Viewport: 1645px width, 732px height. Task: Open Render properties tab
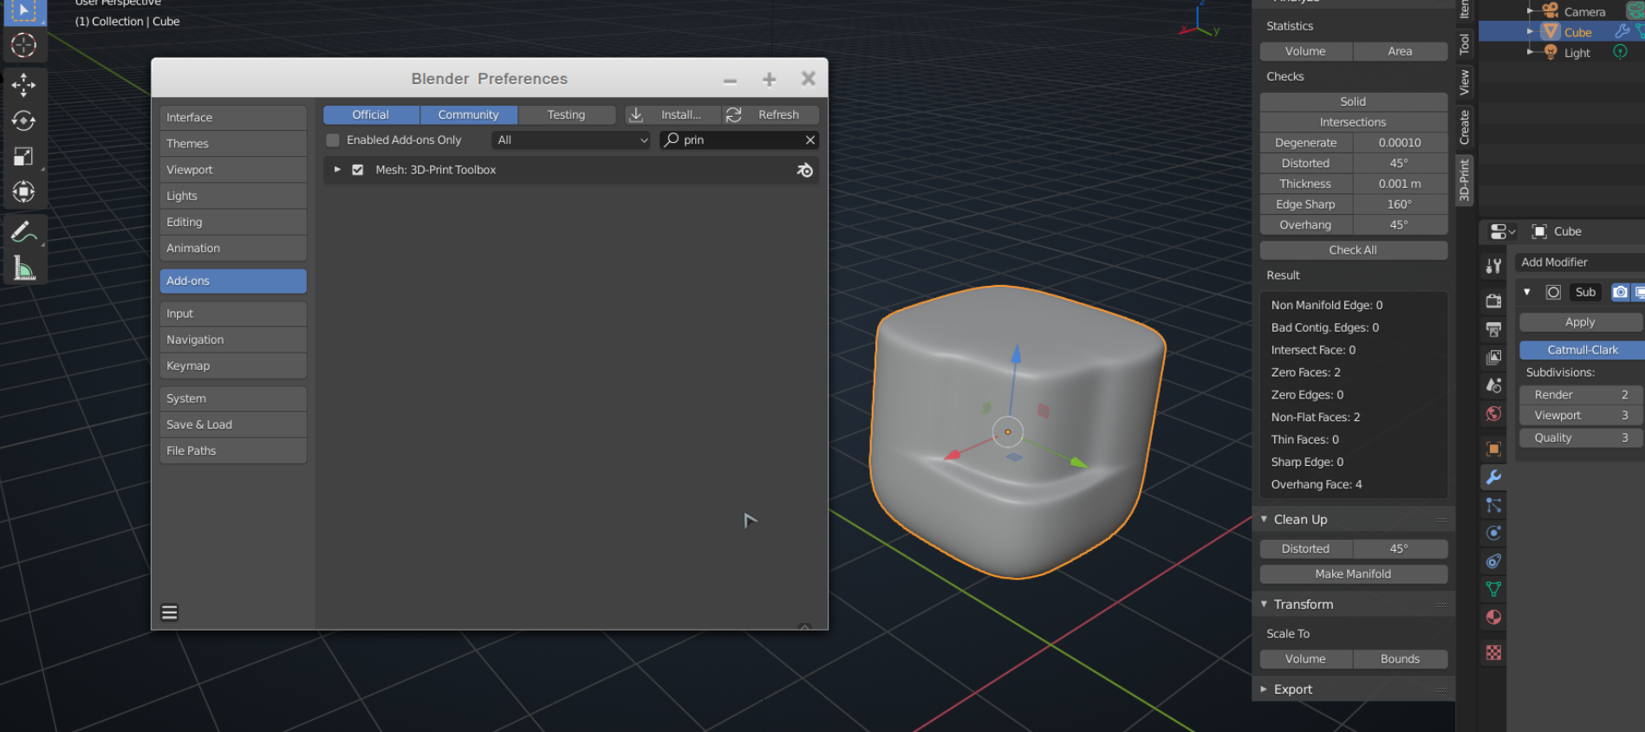pos(1493,301)
